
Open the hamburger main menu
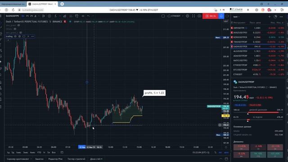[1, 16]
